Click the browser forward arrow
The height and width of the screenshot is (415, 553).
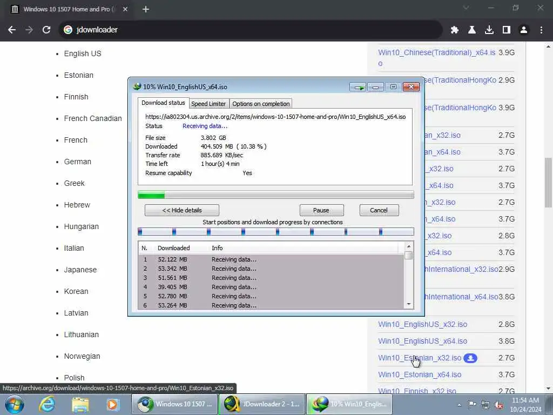coord(29,30)
